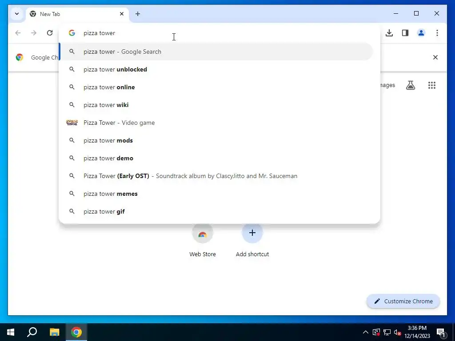Viewport: 455px width, 341px height.
Task: Open File Explorer from the taskbar
Action: (54, 332)
